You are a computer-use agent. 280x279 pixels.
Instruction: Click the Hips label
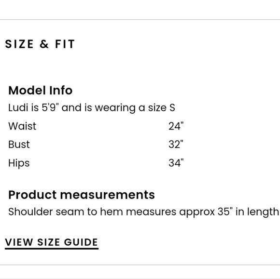coord(19,163)
